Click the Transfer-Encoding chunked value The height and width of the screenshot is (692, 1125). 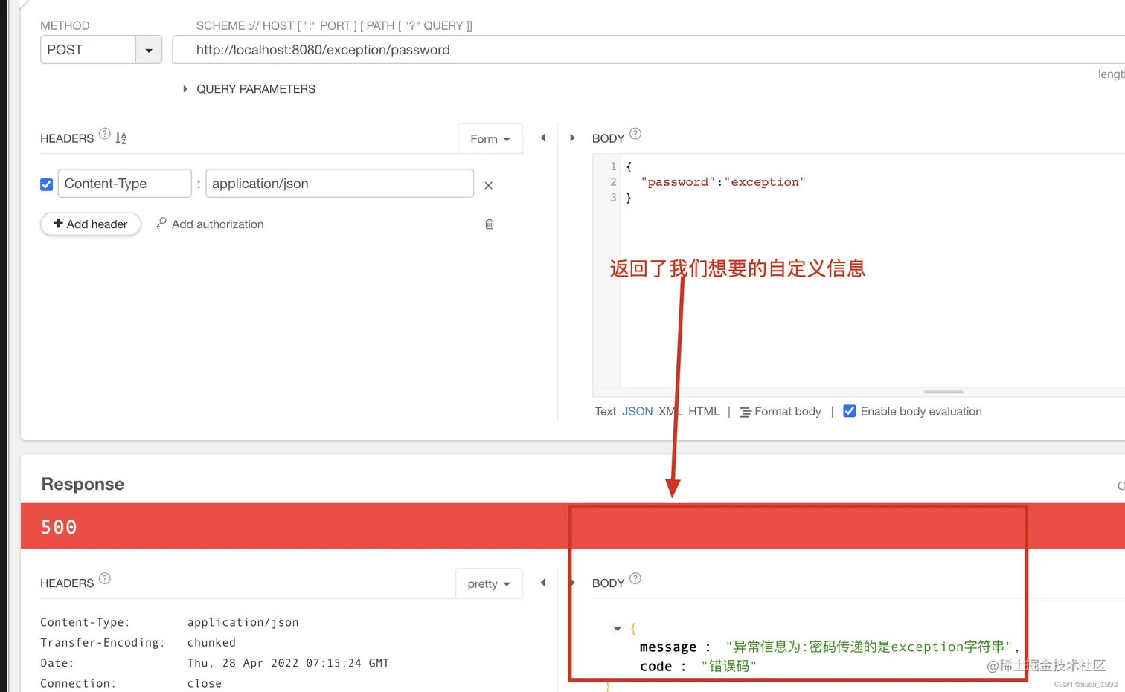(x=211, y=643)
